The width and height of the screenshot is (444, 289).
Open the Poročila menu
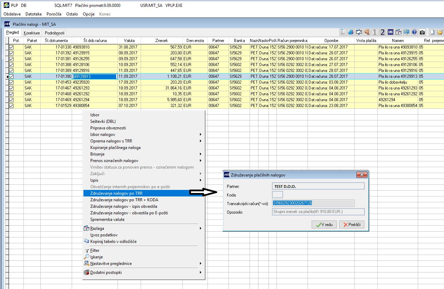[x=54, y=14]
